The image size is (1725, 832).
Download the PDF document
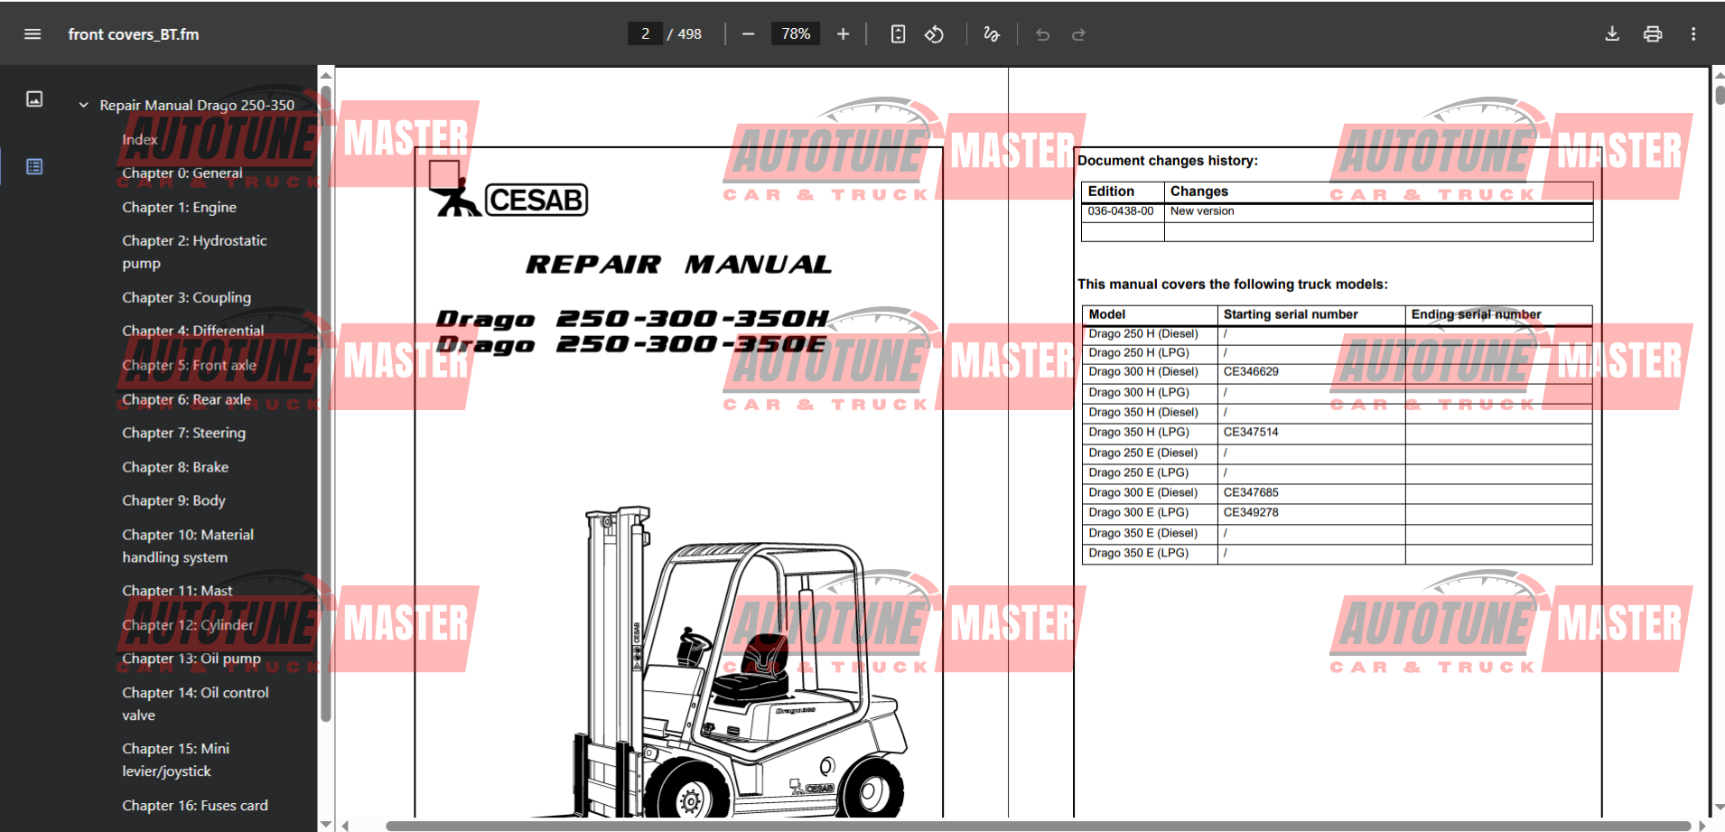click(1612, 33)
